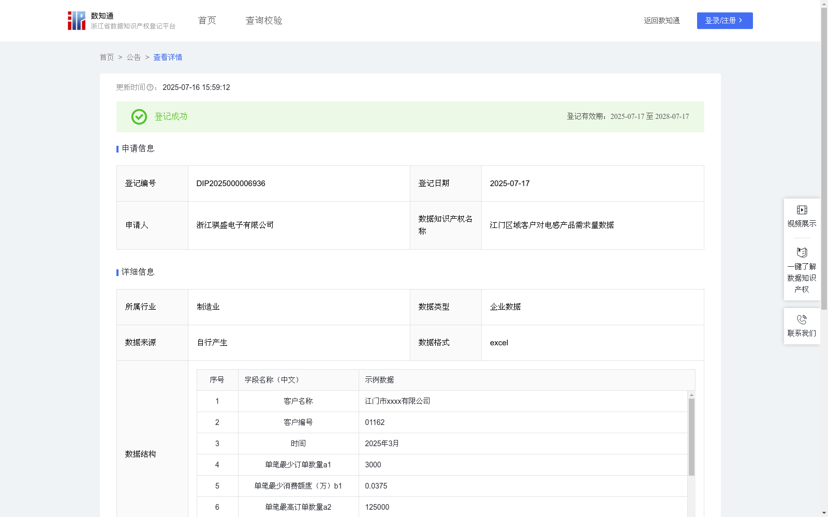
Task: Click the 数据类型 label cell
Action: (x=446, y=307)
